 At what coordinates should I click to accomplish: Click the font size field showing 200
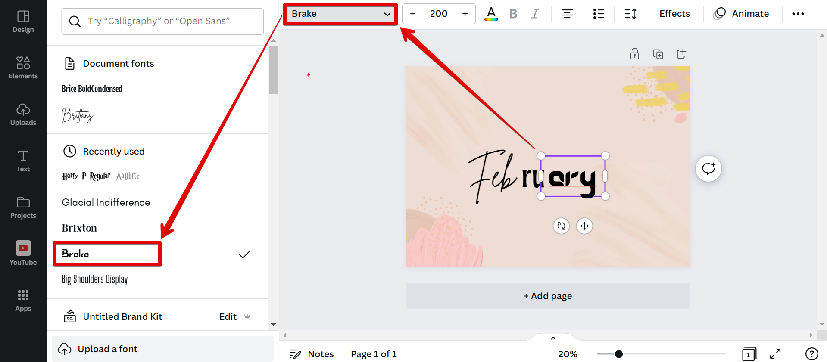[x=439, y=14]
